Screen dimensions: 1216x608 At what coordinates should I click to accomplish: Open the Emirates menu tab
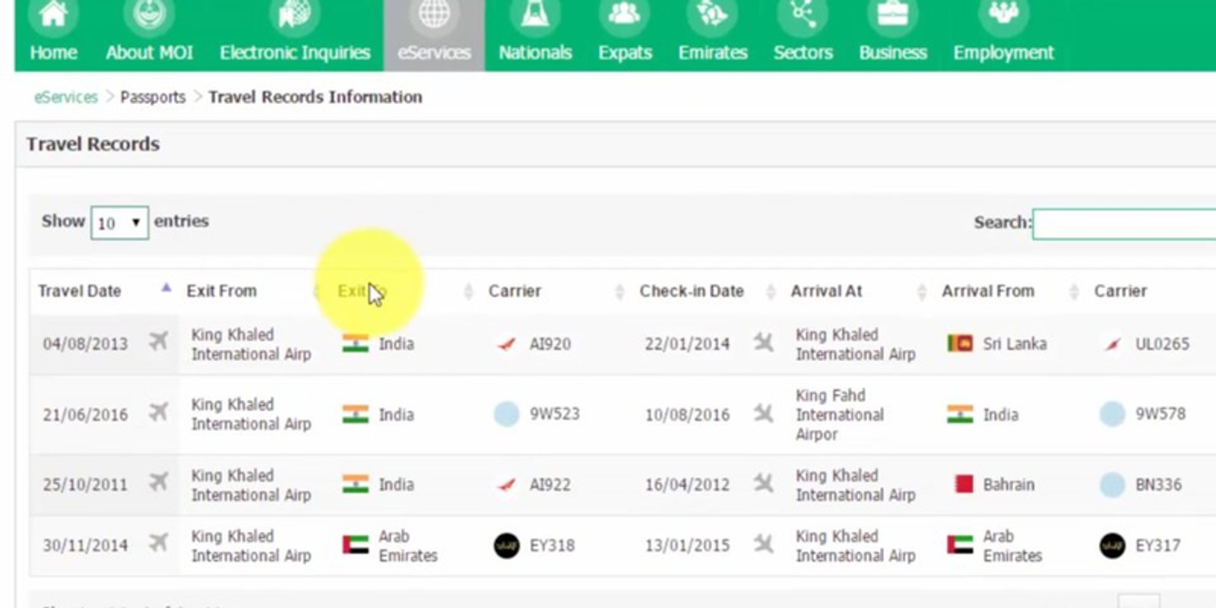712,52
